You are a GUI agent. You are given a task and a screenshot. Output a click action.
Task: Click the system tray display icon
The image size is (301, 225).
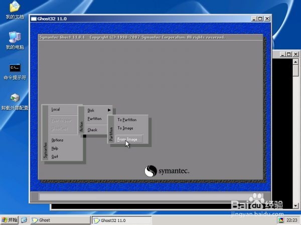[x=281, y=220]
